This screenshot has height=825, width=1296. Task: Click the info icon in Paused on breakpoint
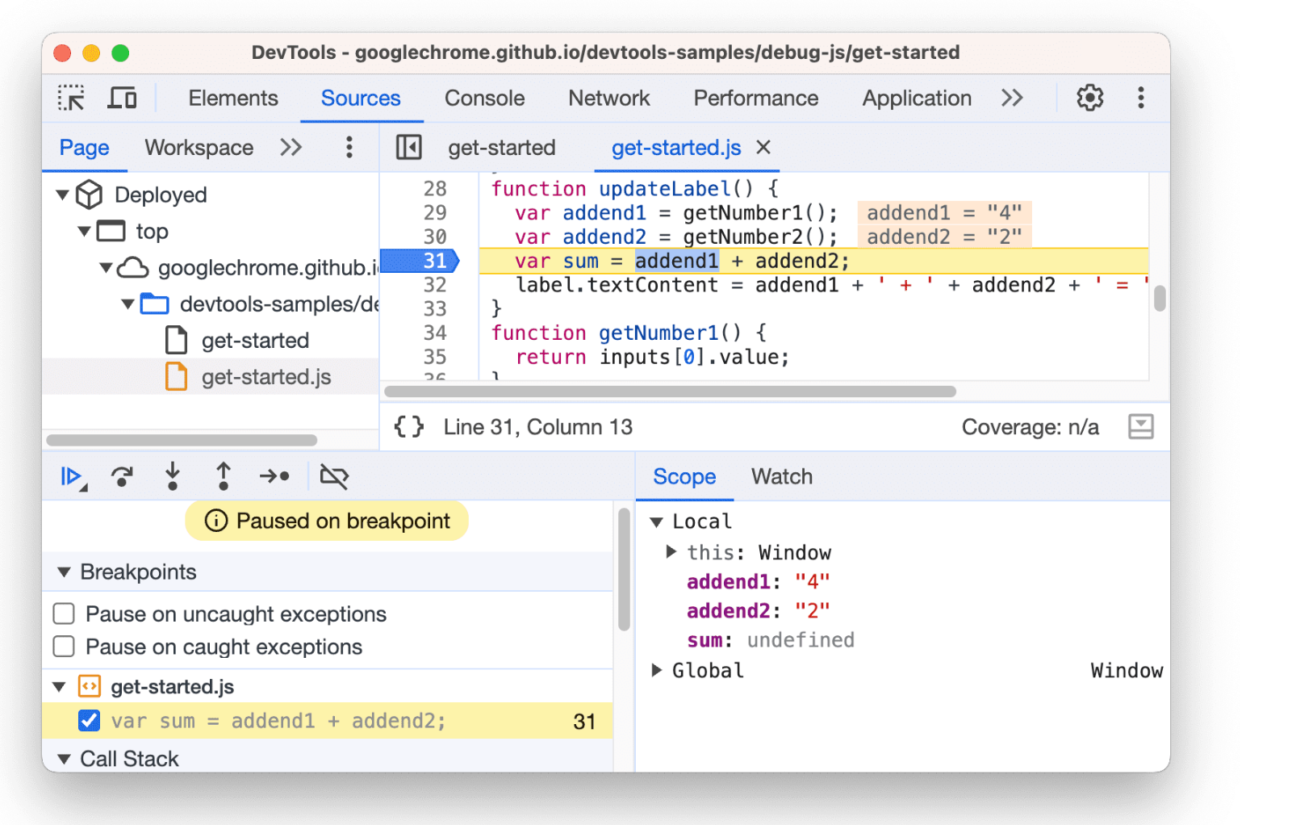coord(215,521)
